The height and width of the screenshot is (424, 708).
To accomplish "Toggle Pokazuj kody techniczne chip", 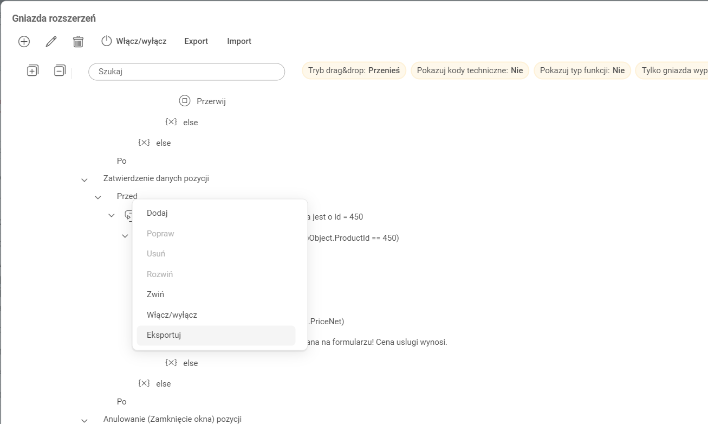I will [x=470, y=70].
